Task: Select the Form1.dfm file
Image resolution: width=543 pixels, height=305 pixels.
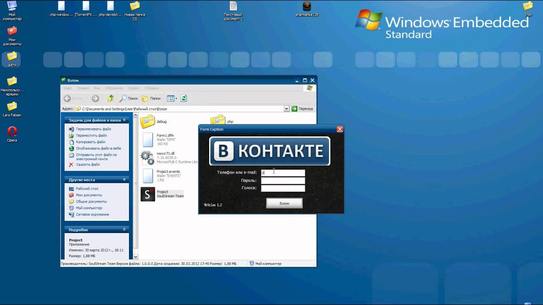Action: coord(158,140)
